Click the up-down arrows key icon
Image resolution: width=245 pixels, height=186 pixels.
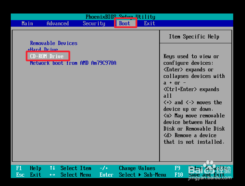click(x=52, y=168)
